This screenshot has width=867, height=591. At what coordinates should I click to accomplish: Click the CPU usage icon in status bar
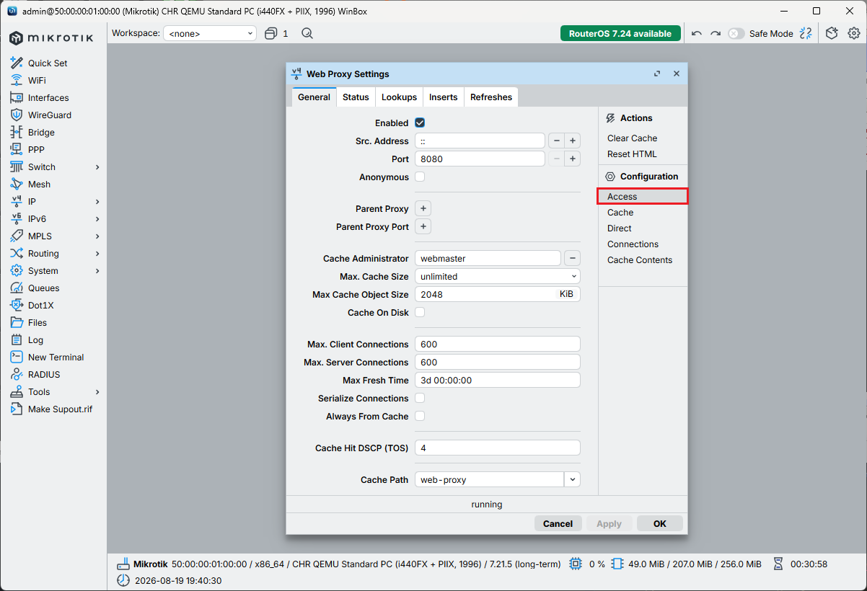coord(576,564)
